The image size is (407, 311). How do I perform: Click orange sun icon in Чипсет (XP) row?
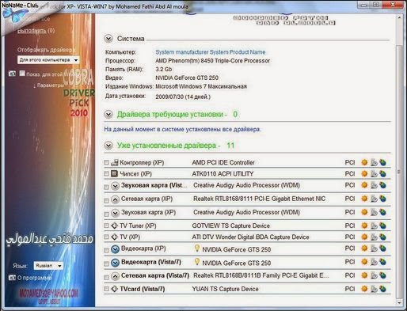364,173
